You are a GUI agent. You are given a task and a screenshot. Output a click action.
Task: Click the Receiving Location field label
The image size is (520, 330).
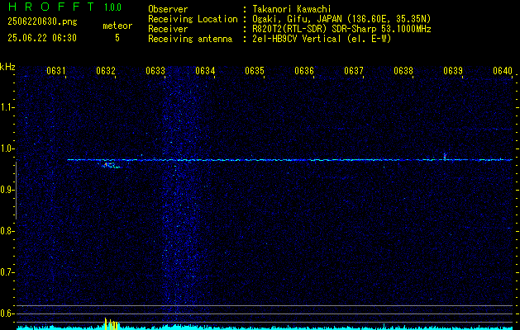pyautogui.click(x=193, y=19)
